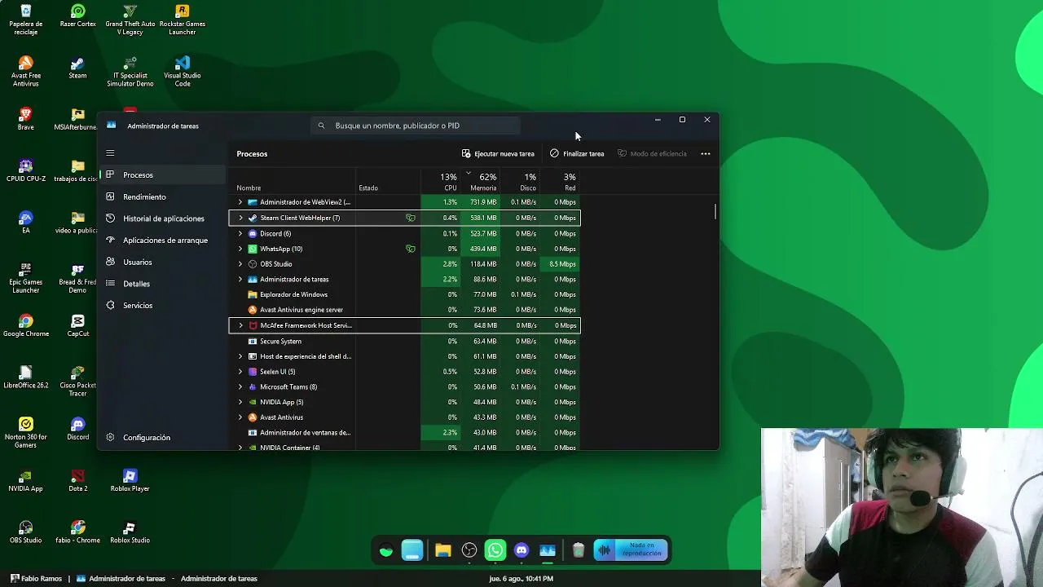Select the CapCut desktop icon
The image size is (1043, 587).
point(77,326)
